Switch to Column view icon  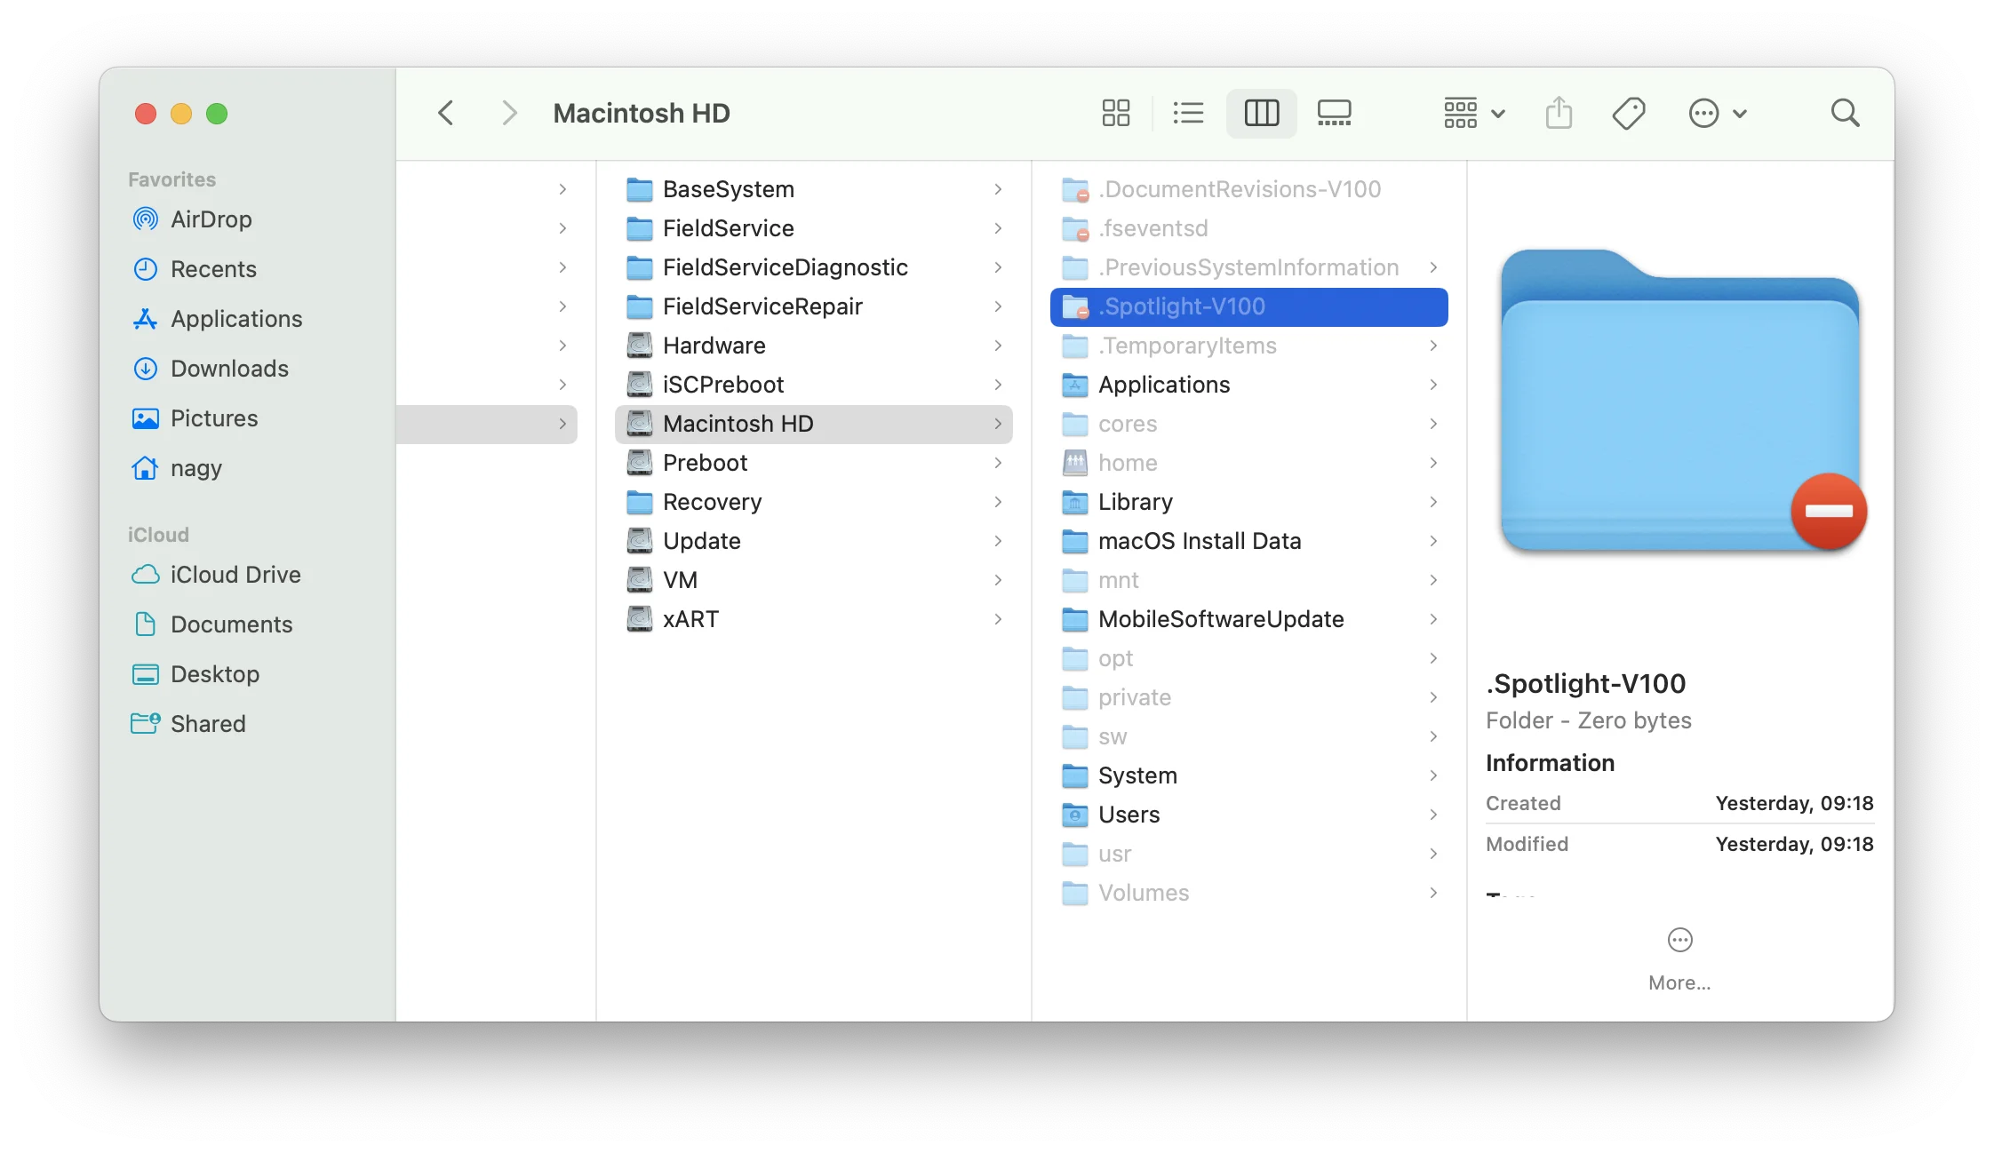[1260, 113]
